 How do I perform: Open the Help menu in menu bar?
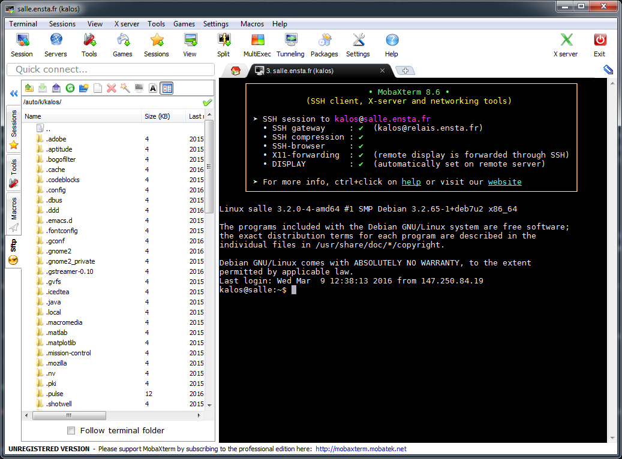tap(280, 24)
